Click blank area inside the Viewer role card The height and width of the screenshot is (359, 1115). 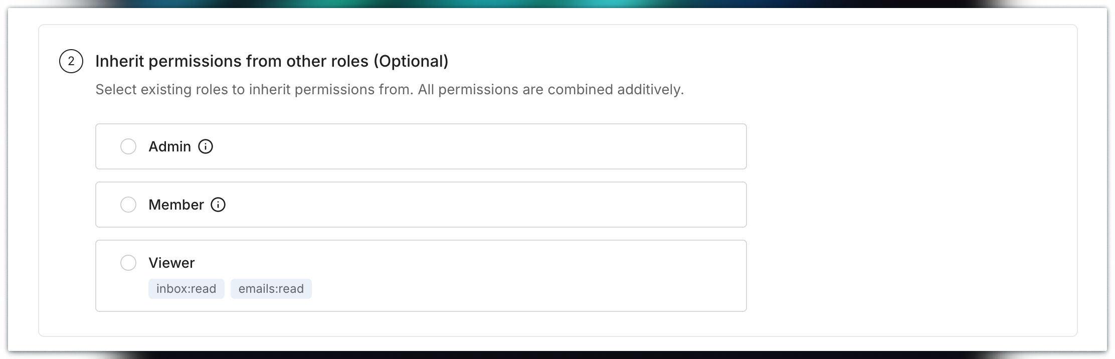click(501, 276)
